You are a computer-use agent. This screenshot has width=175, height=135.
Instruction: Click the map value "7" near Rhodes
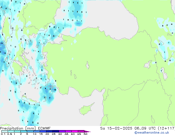50,98
